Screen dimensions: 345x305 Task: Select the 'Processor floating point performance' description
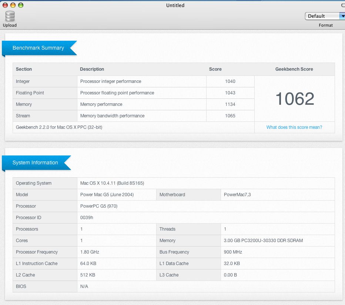(117, 93)
